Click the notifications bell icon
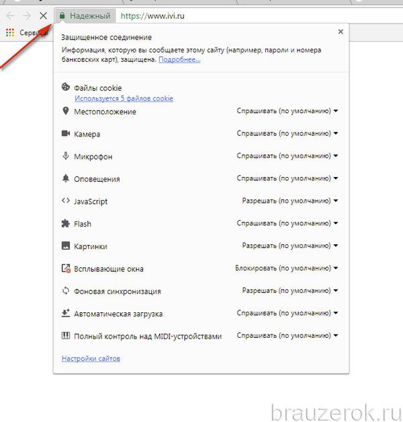The width and height of the screenshot is (403, 422). (66, 178)
